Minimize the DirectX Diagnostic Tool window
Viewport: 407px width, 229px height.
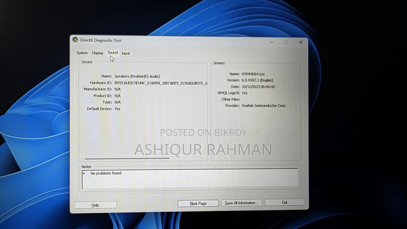click(272, 42)
